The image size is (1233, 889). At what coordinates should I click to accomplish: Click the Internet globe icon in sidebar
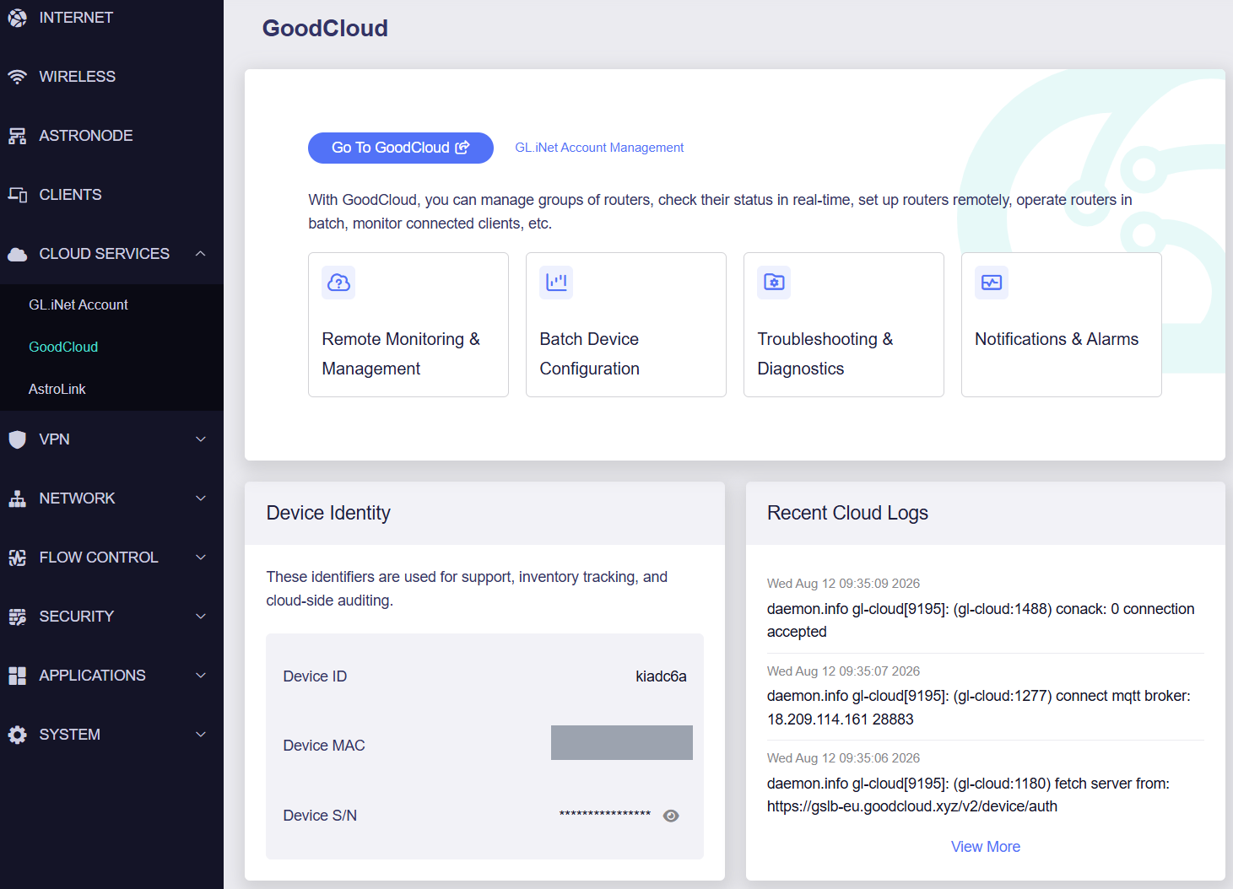click(x=17, y=18)
